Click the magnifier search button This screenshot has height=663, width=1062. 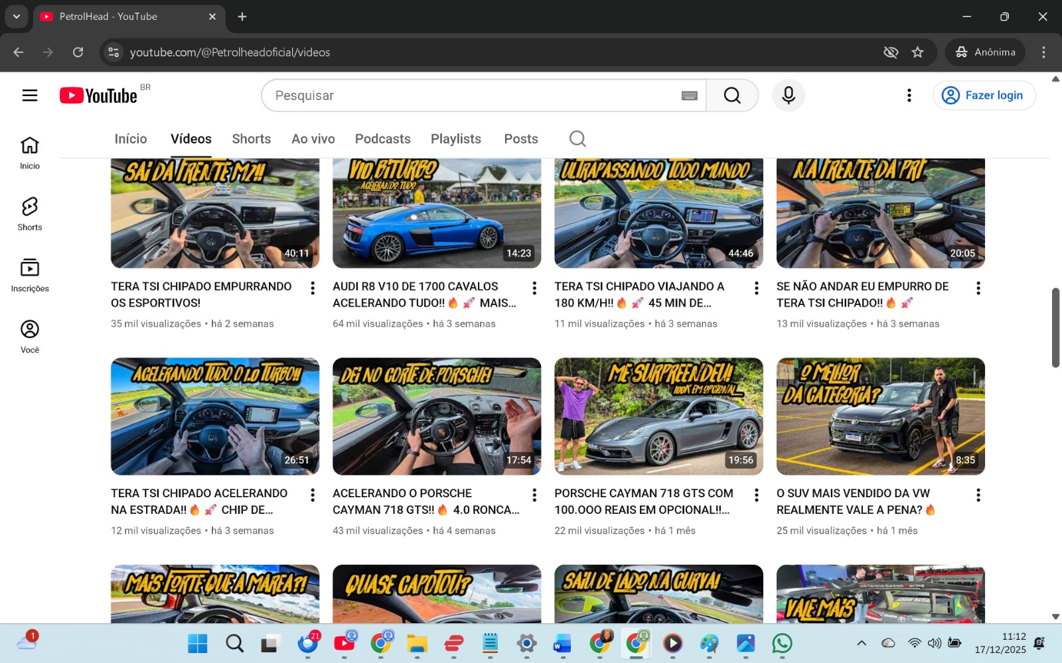pos(732,95)
